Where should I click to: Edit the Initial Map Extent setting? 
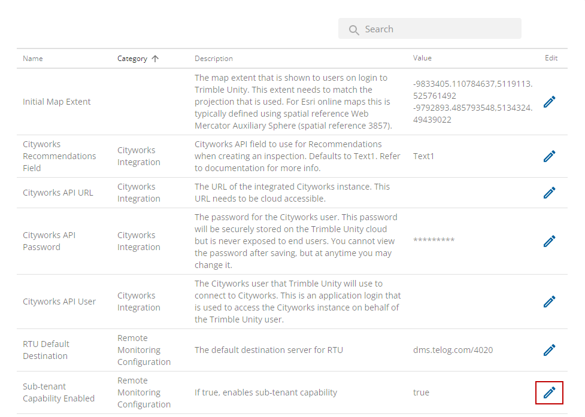549,102
